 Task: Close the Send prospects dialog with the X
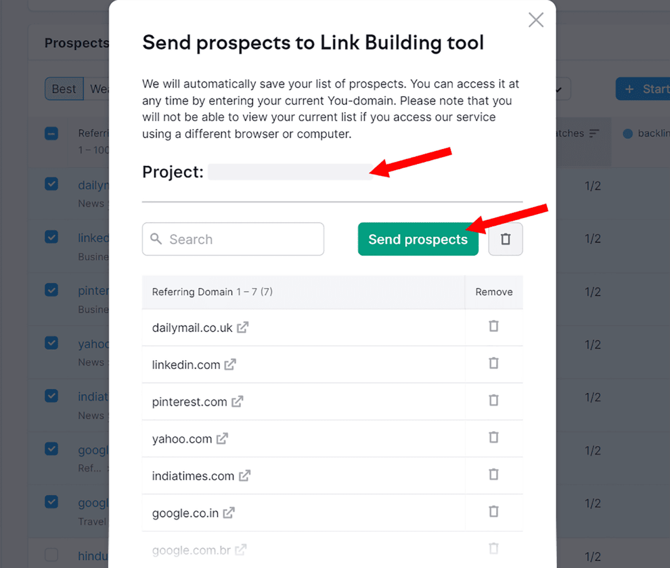[x=535, y=20]
